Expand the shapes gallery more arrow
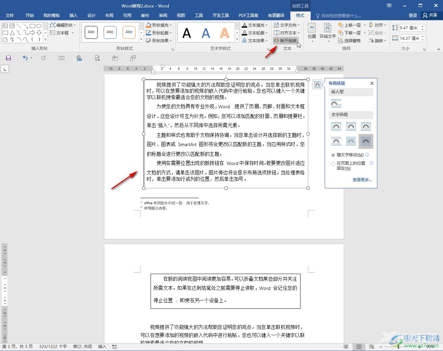This screenshot has width=443, height=351. coord(45,40)
